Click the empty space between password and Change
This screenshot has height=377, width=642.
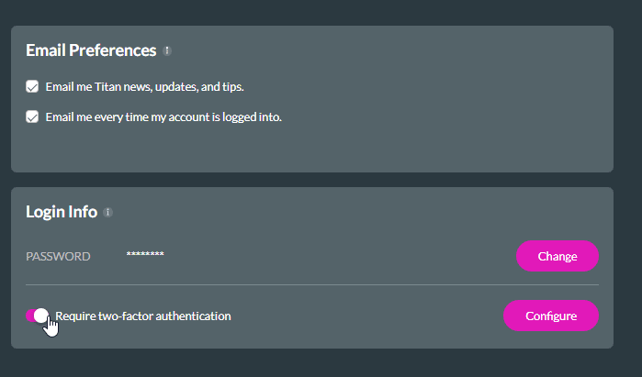pos(340,256)
